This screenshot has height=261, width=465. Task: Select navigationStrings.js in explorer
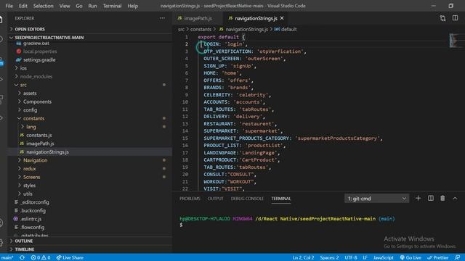[47, 152]
